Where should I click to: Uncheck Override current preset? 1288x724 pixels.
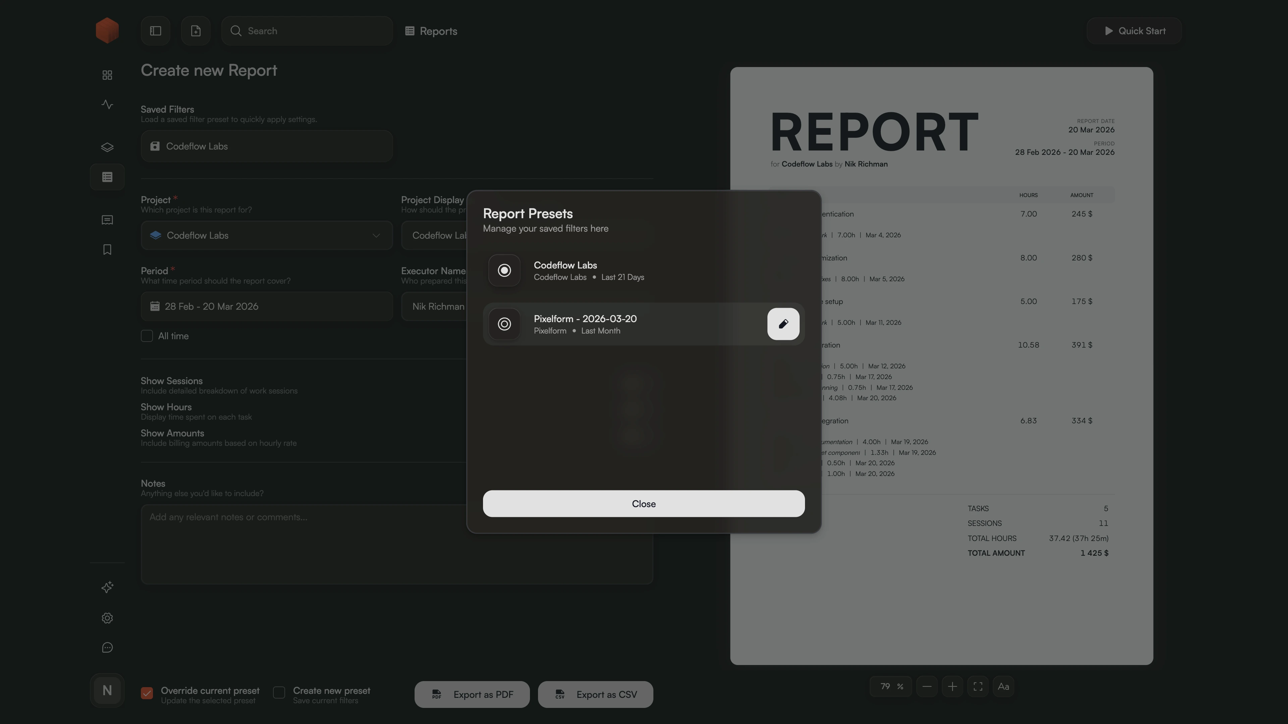[147, 693]
